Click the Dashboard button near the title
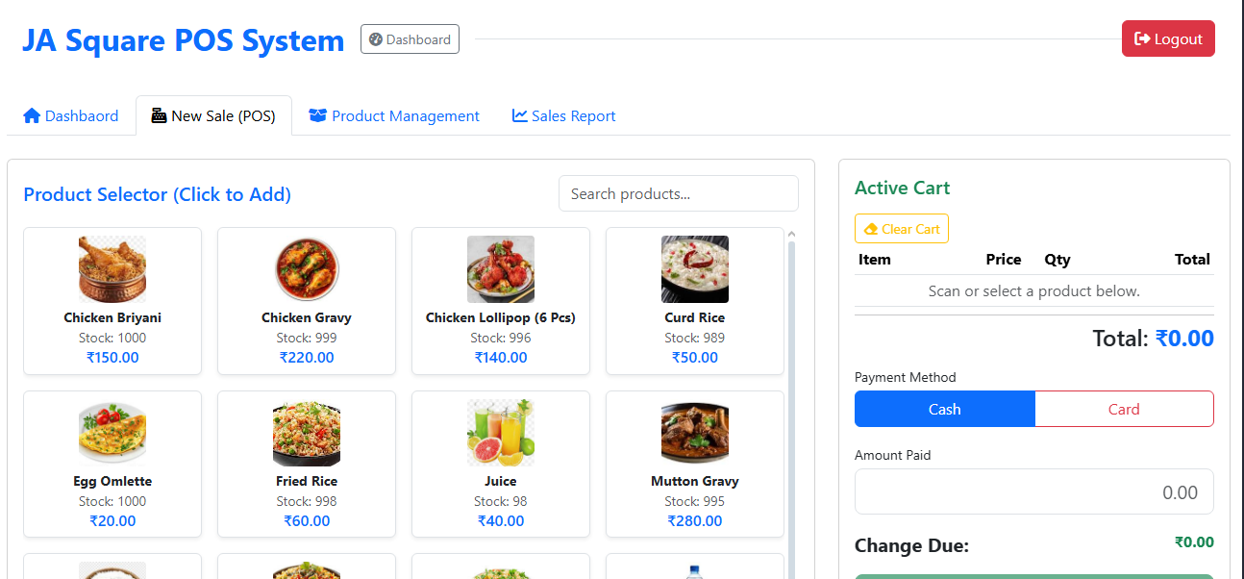Screen dimensions: 1244x579 tap(410, 39)
